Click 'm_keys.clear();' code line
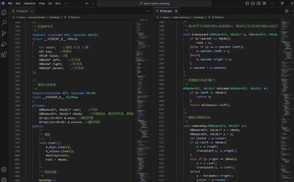The height and width of the screenshot is (182, 294). click(58, 147)
